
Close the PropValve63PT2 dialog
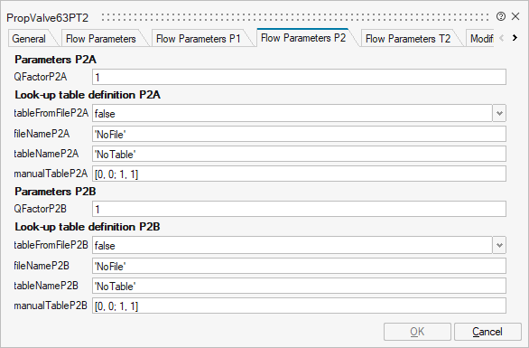coord(515,16)
